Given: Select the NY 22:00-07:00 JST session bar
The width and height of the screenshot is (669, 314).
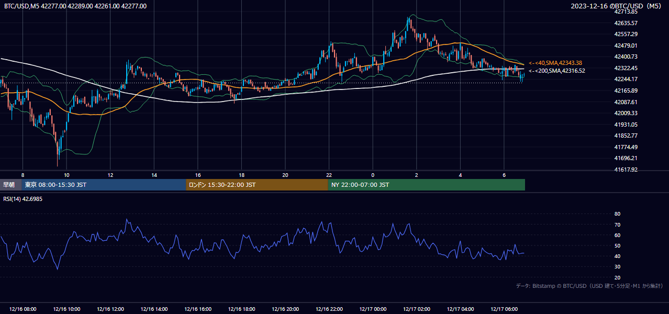Looking at the screenshot, I should pyautogui.click(x=427, y=185).
